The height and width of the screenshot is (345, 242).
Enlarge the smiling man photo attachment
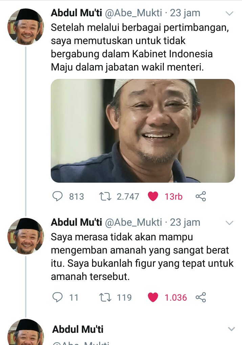(x=142, y=131)
